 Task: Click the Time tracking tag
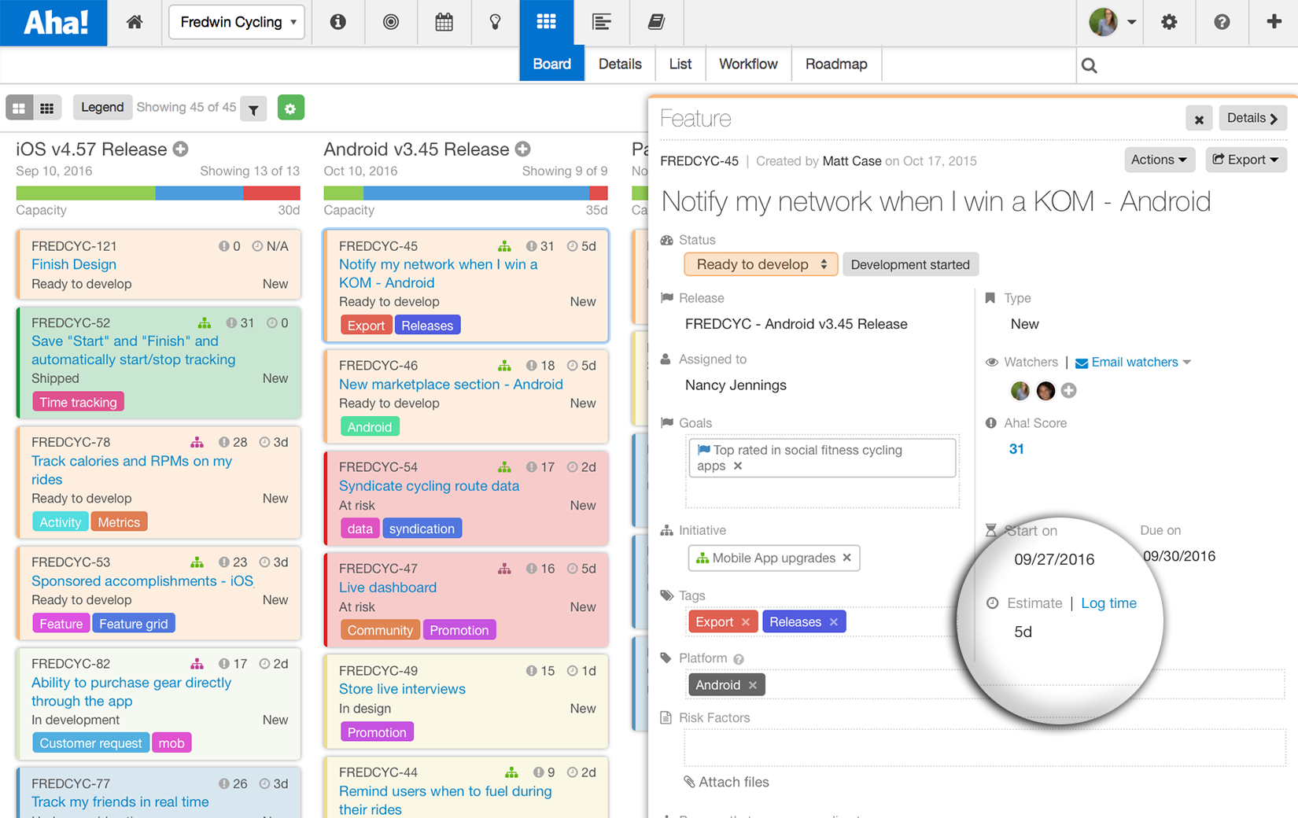click(x=78, y=402)
